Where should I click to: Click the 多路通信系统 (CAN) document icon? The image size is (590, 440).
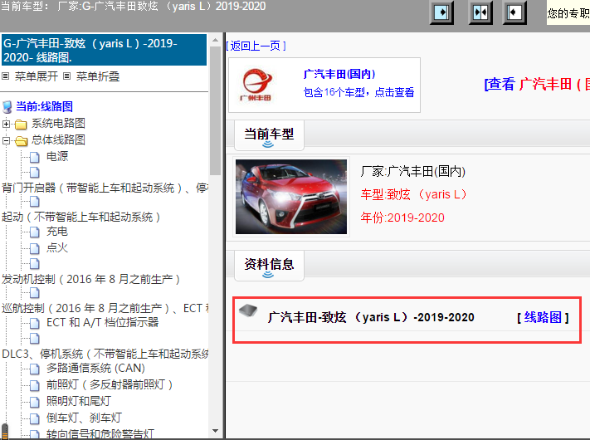(x=34, y=369)
